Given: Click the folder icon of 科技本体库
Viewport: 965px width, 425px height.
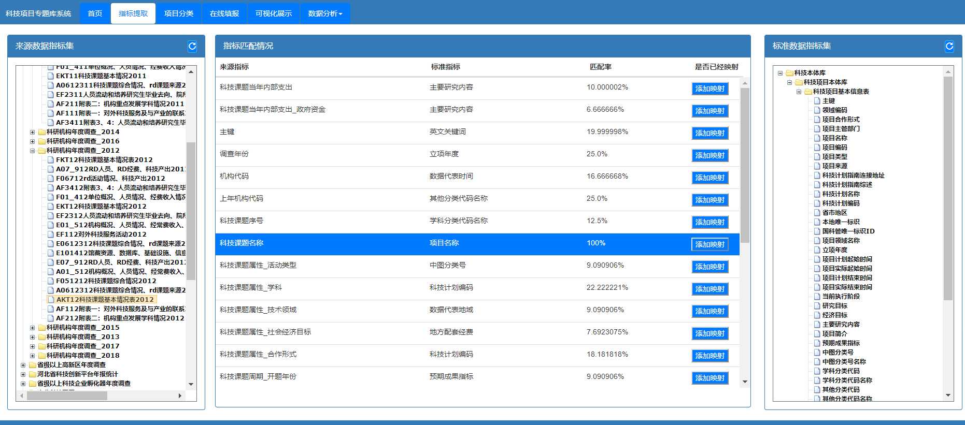Looking at the screenshot, I should [789, 73].
